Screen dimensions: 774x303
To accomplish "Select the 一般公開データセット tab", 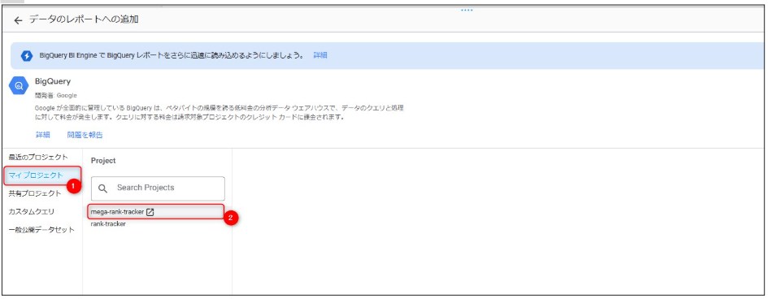I will click(41, 229).
